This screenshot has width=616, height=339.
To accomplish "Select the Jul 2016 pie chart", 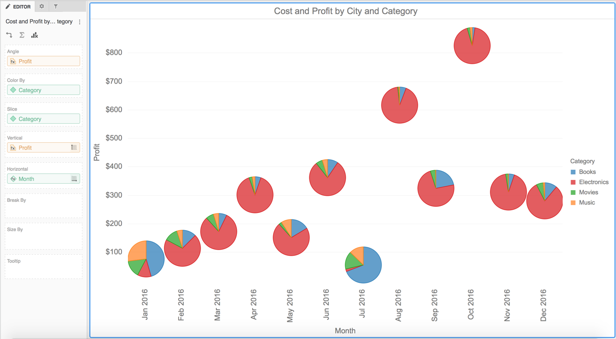I will pyautogui.click(x=363, y=265).
